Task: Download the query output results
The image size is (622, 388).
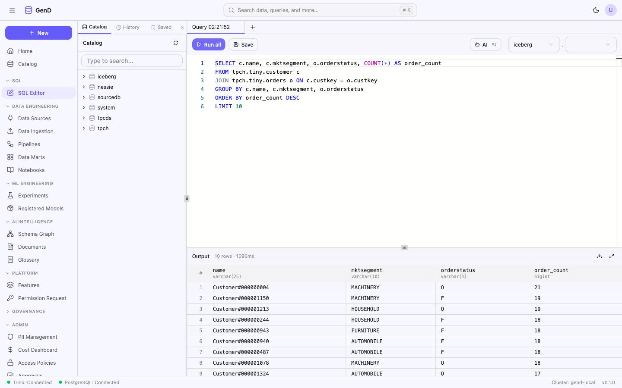Action: (x=600, y=256)
